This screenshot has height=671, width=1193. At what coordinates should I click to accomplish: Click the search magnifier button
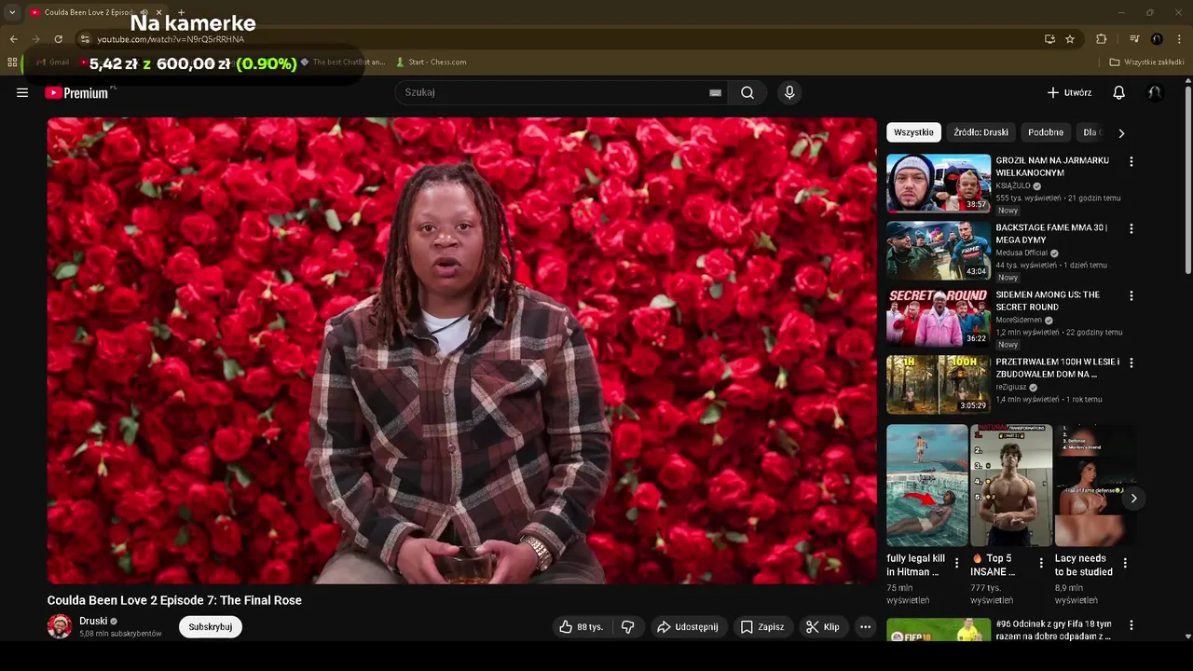click(x=747, y=92)
